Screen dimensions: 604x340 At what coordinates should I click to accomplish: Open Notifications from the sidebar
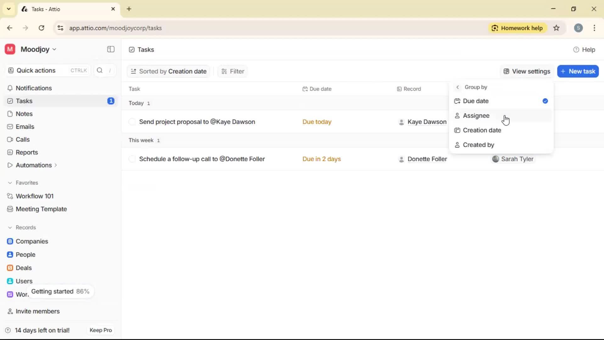33,88
